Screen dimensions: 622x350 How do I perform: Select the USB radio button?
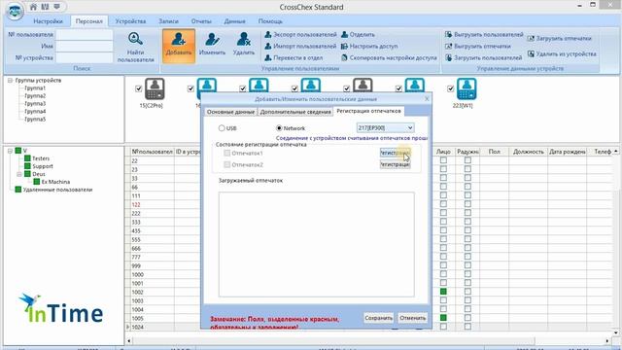222,128
